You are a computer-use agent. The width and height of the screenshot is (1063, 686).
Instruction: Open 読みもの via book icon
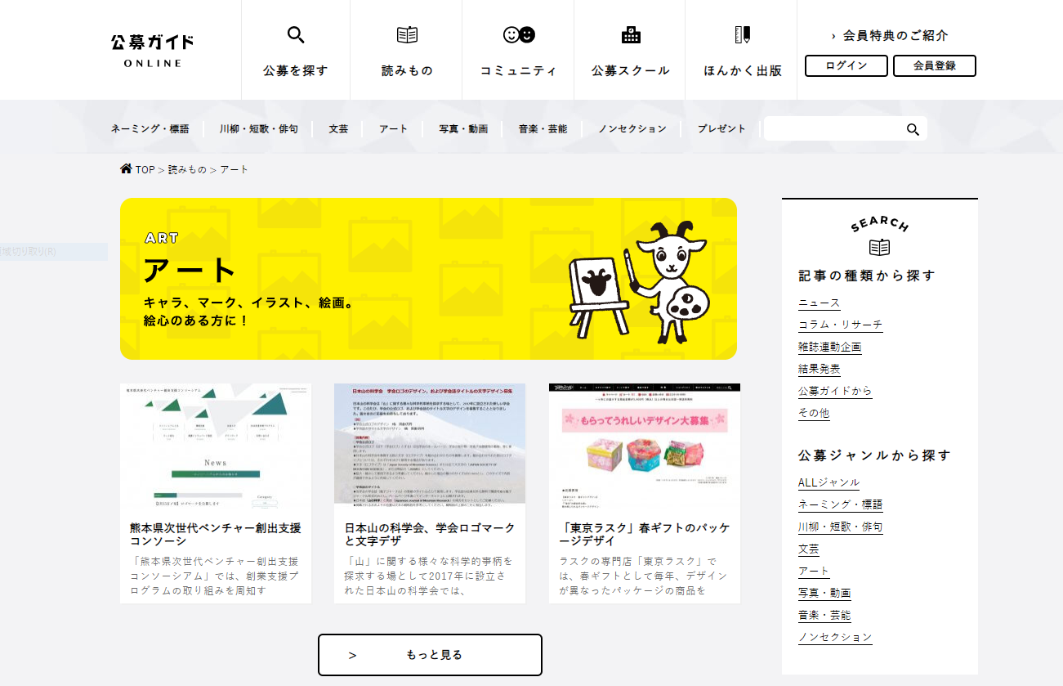(407, 35)
